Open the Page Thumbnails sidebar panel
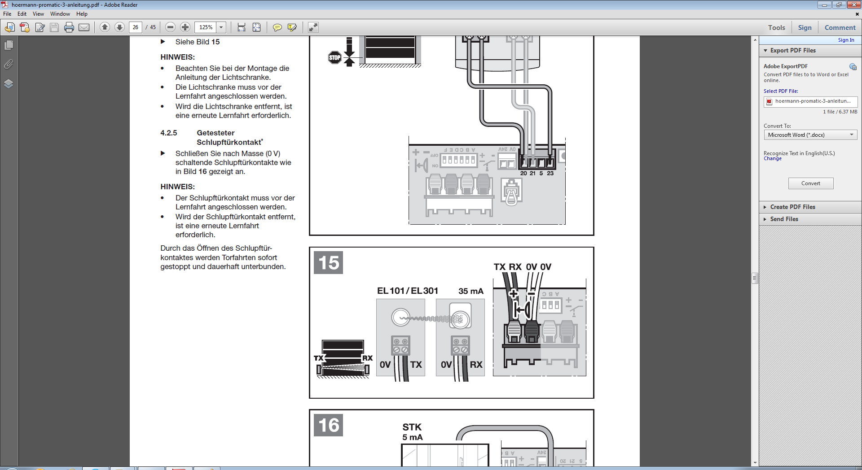Screen dimensions: 862x470 point(9,45)
